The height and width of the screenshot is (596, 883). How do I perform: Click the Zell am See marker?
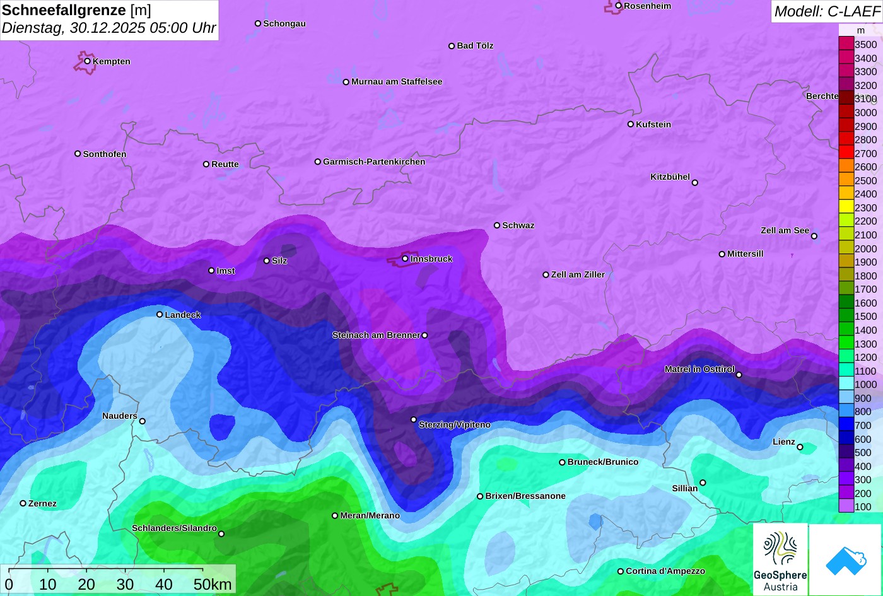pyautogui.click(x=814, y=236)
